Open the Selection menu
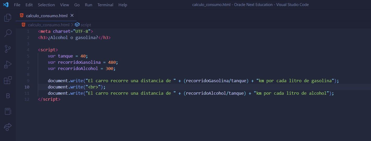Image resolution: width=371 pixels, height=141 pixels. coord(46,5)
